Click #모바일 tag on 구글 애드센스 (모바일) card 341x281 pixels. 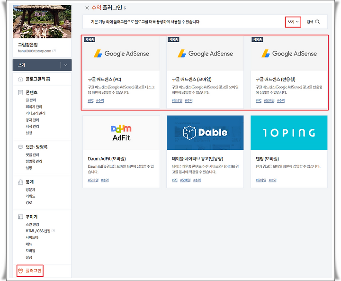pos(177,100)
